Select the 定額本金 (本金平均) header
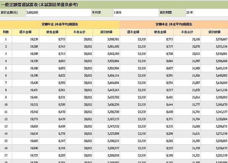The width and height of the screenshot is (228, 163). pyautogui.click(x=174, y=24)
